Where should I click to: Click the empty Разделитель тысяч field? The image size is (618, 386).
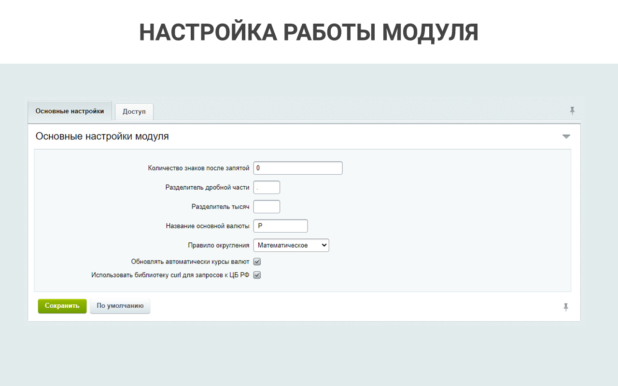tap(267, 207)
